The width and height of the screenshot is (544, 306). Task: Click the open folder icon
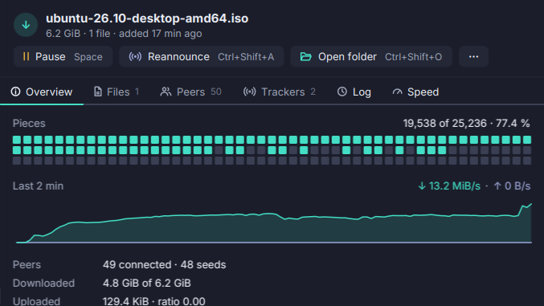[305, 56]
